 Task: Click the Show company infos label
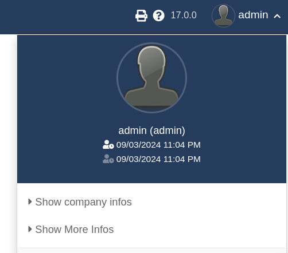[84, 202]
